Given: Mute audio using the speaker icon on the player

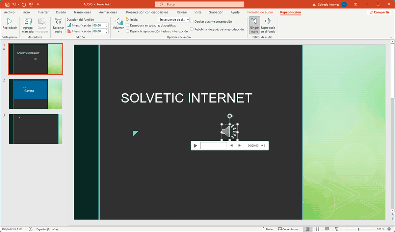Looking at the screenshot, I should (x=263, y=145).
